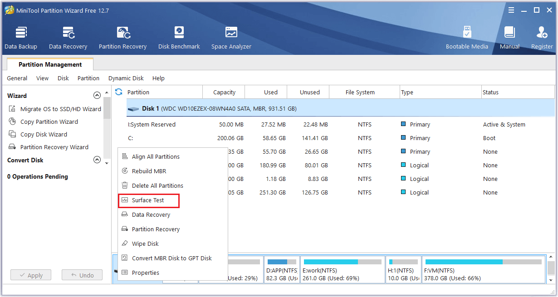Click Copy Disk Wizard link
This screenshot has height=297, width=558.
(44, 134)
